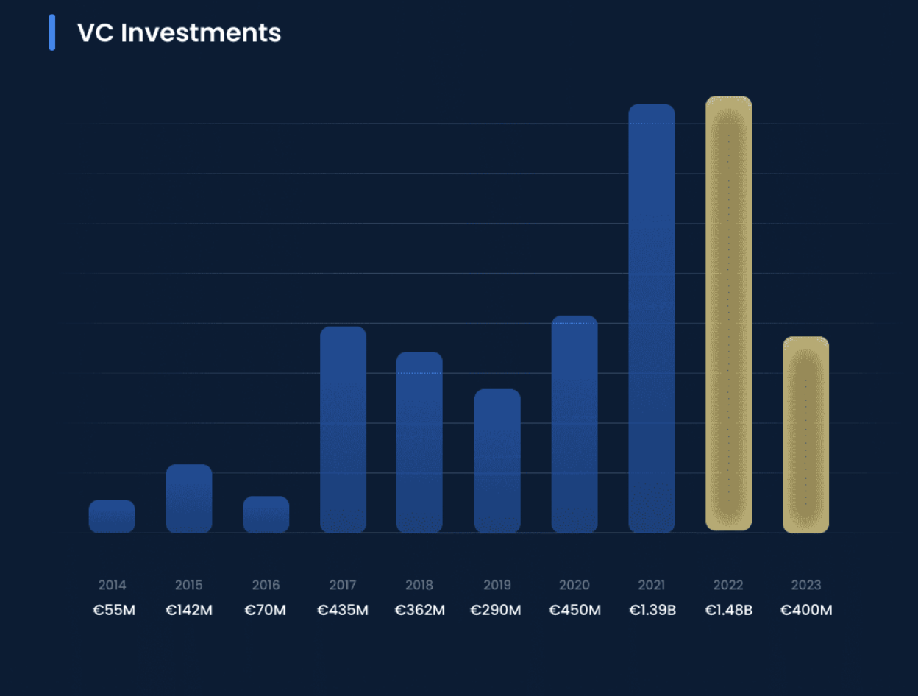The image size is (918, 696).
Task: Click the €400M value label
Action: 806,611
